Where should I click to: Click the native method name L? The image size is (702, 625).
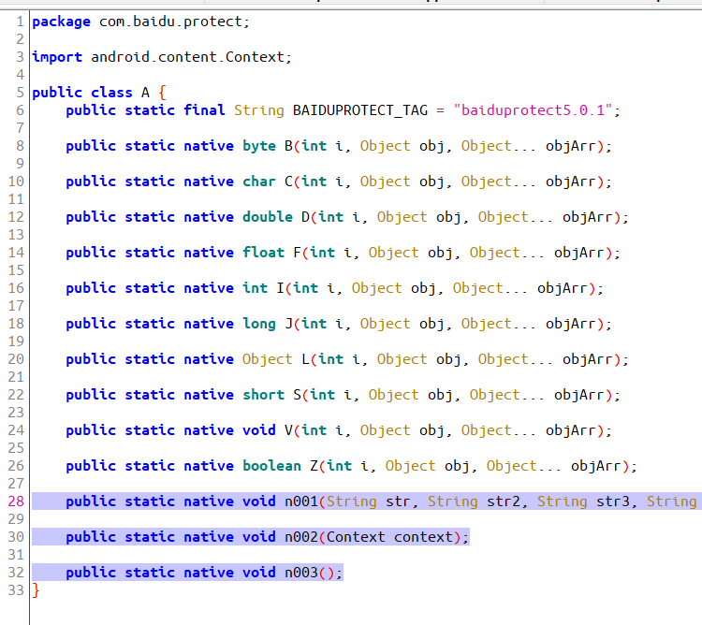(x=305, y=359)
